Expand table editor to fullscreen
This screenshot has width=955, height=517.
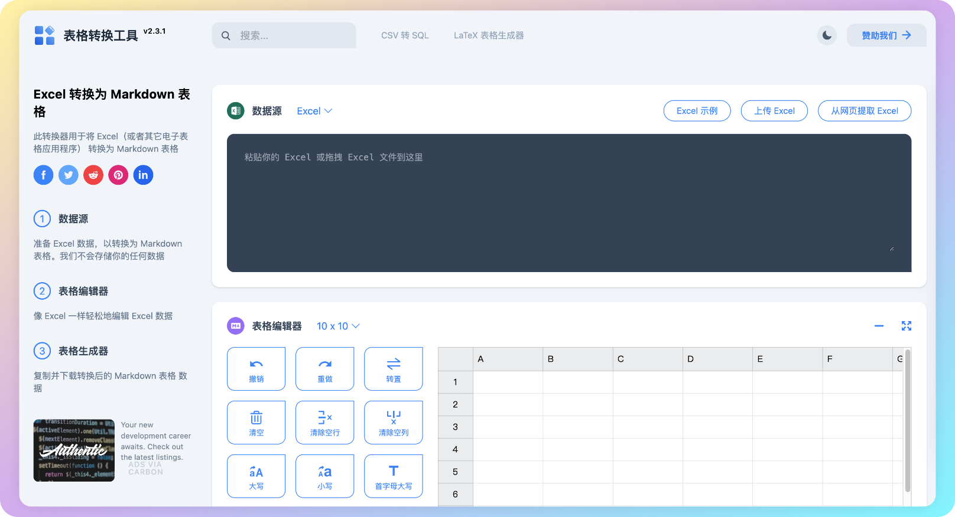click(907, 326)
